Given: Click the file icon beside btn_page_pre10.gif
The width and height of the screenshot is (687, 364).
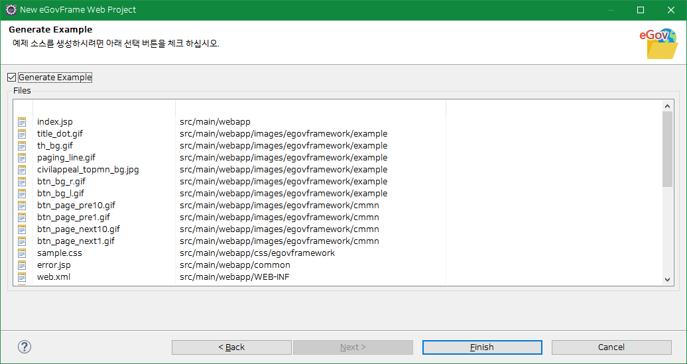Looking at the screenshot, I should (22, 206).
